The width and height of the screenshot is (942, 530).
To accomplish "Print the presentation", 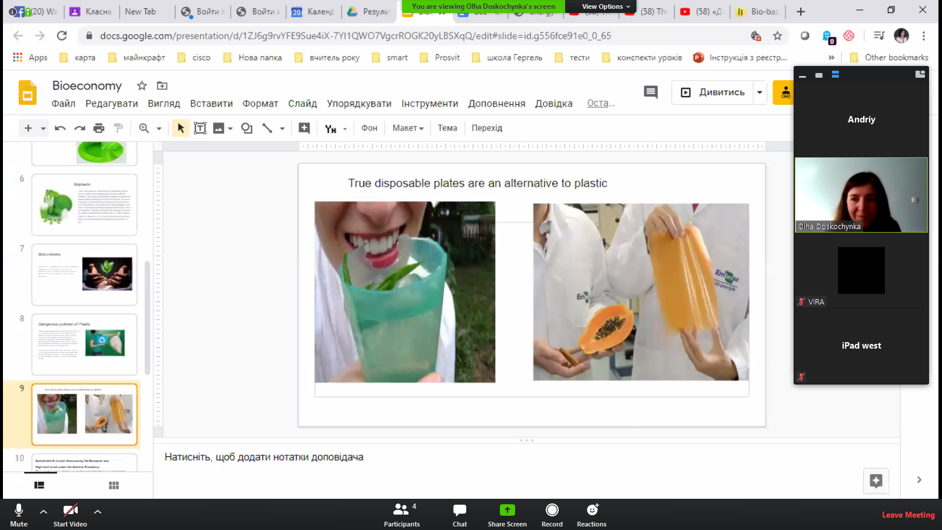I will [x=99, y=128].
